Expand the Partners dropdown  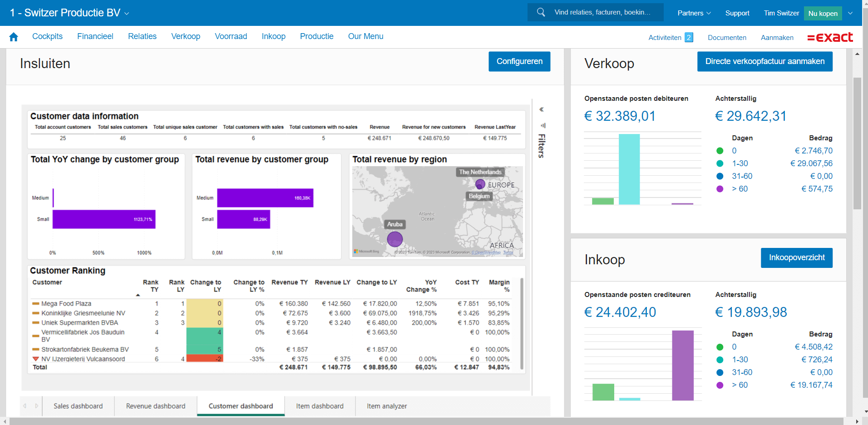click(x=694, y=13)
